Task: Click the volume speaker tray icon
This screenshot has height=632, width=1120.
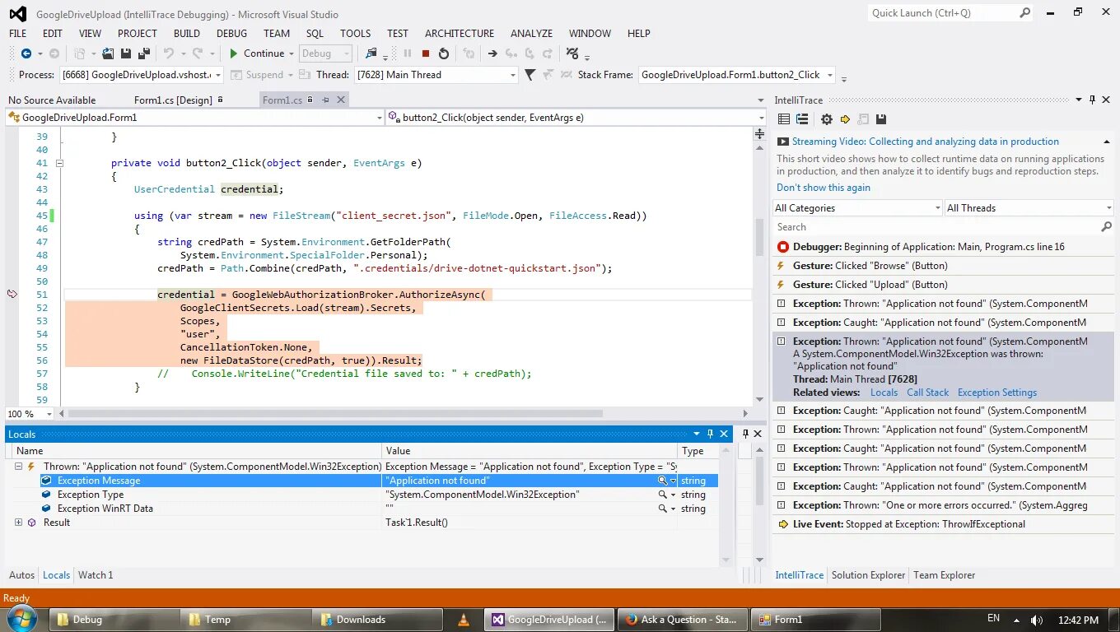Action: point(1037,620)
